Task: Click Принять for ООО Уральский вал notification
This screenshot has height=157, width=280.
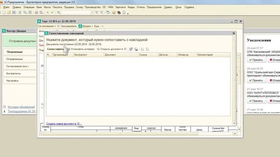Action: [x=256, y=80]
